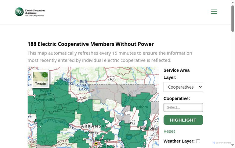Click the ARKANSAS state label on the map

coord(94,126)
